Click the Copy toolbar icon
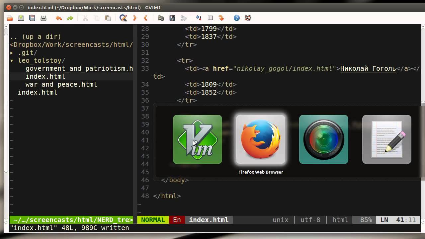425x239 pixels. [x=97, y=18]
